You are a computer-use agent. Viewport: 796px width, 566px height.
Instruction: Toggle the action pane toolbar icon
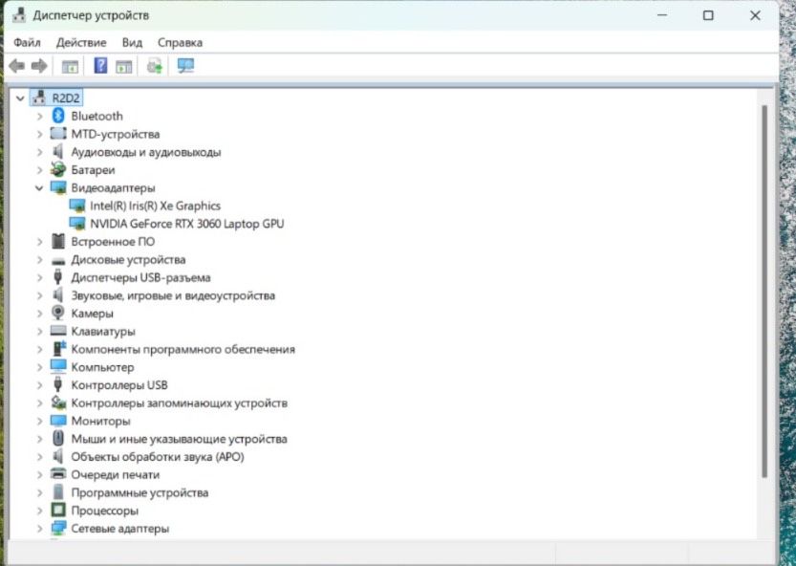point(124,66)
